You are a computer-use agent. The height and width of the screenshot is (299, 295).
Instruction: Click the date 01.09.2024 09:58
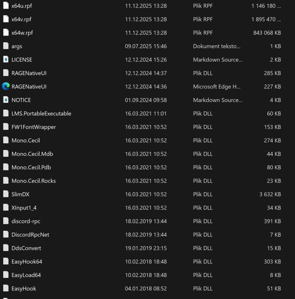[x=146, y=100]
